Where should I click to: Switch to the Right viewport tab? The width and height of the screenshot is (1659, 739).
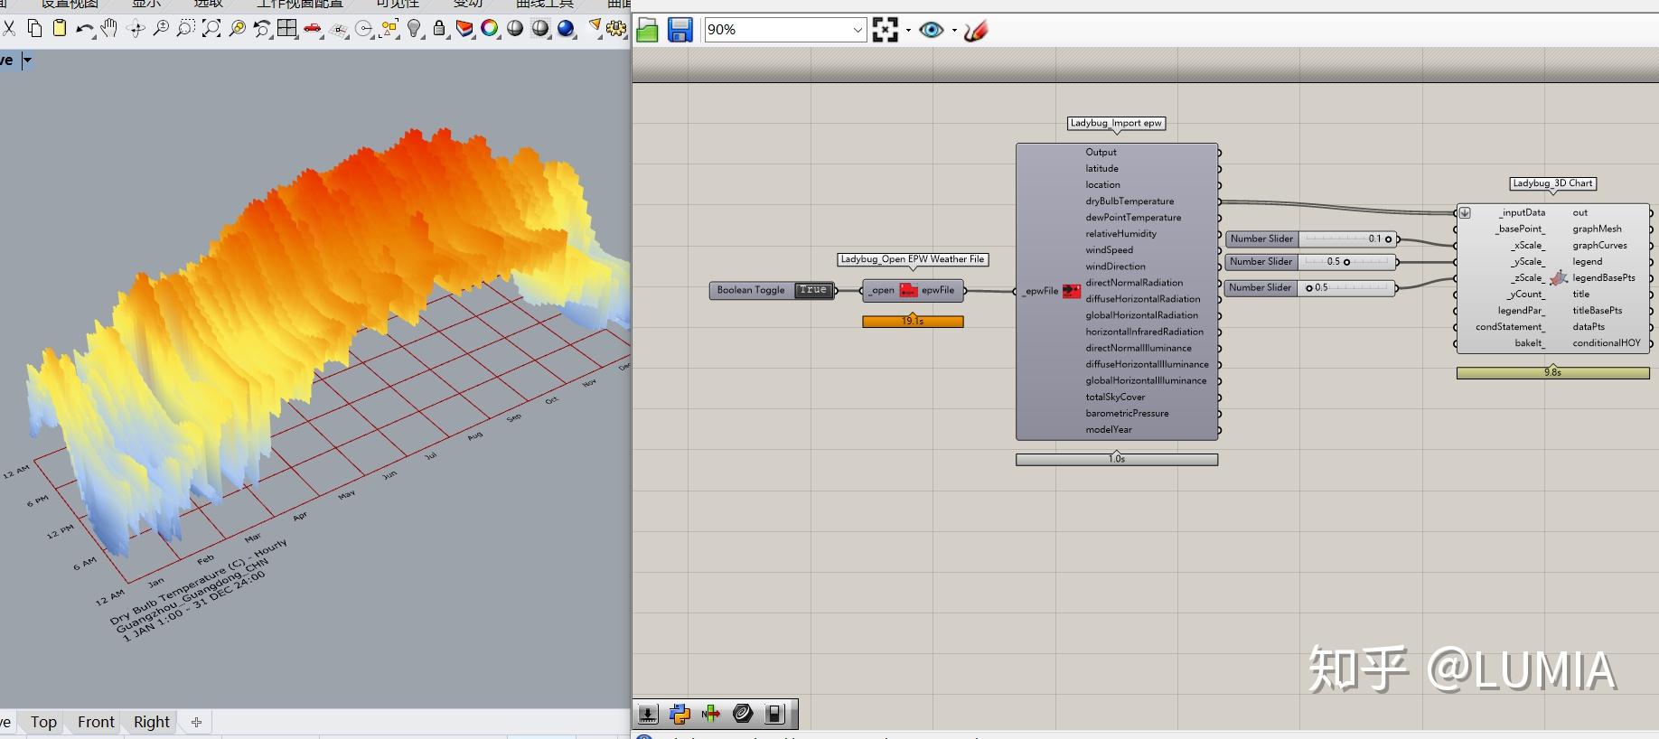(151, 722)
